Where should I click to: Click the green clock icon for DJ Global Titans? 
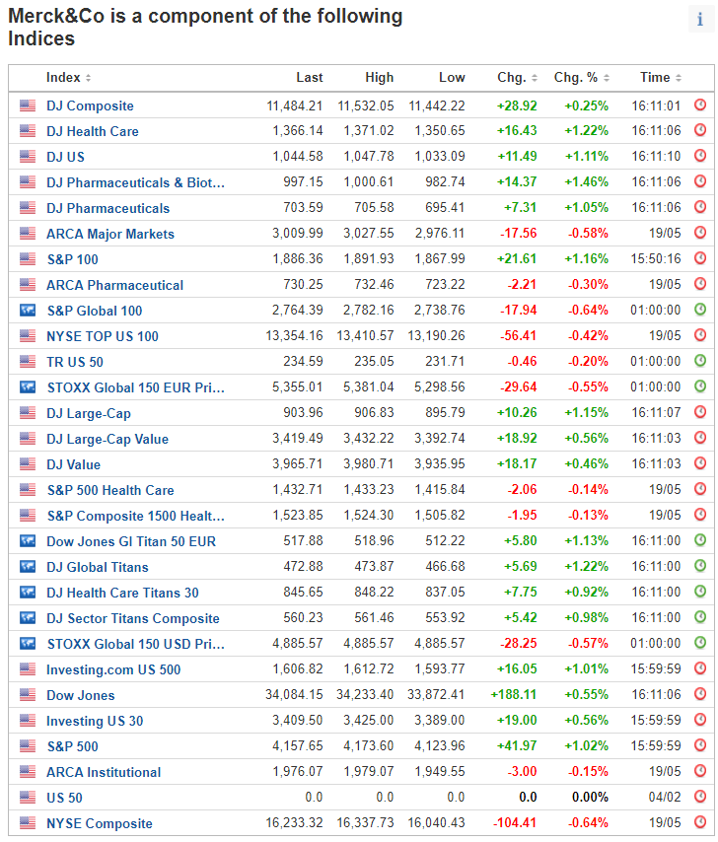(x=700, y=567)
